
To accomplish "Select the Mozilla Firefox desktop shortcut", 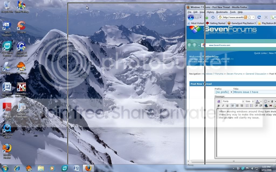I will pos(7,151).
